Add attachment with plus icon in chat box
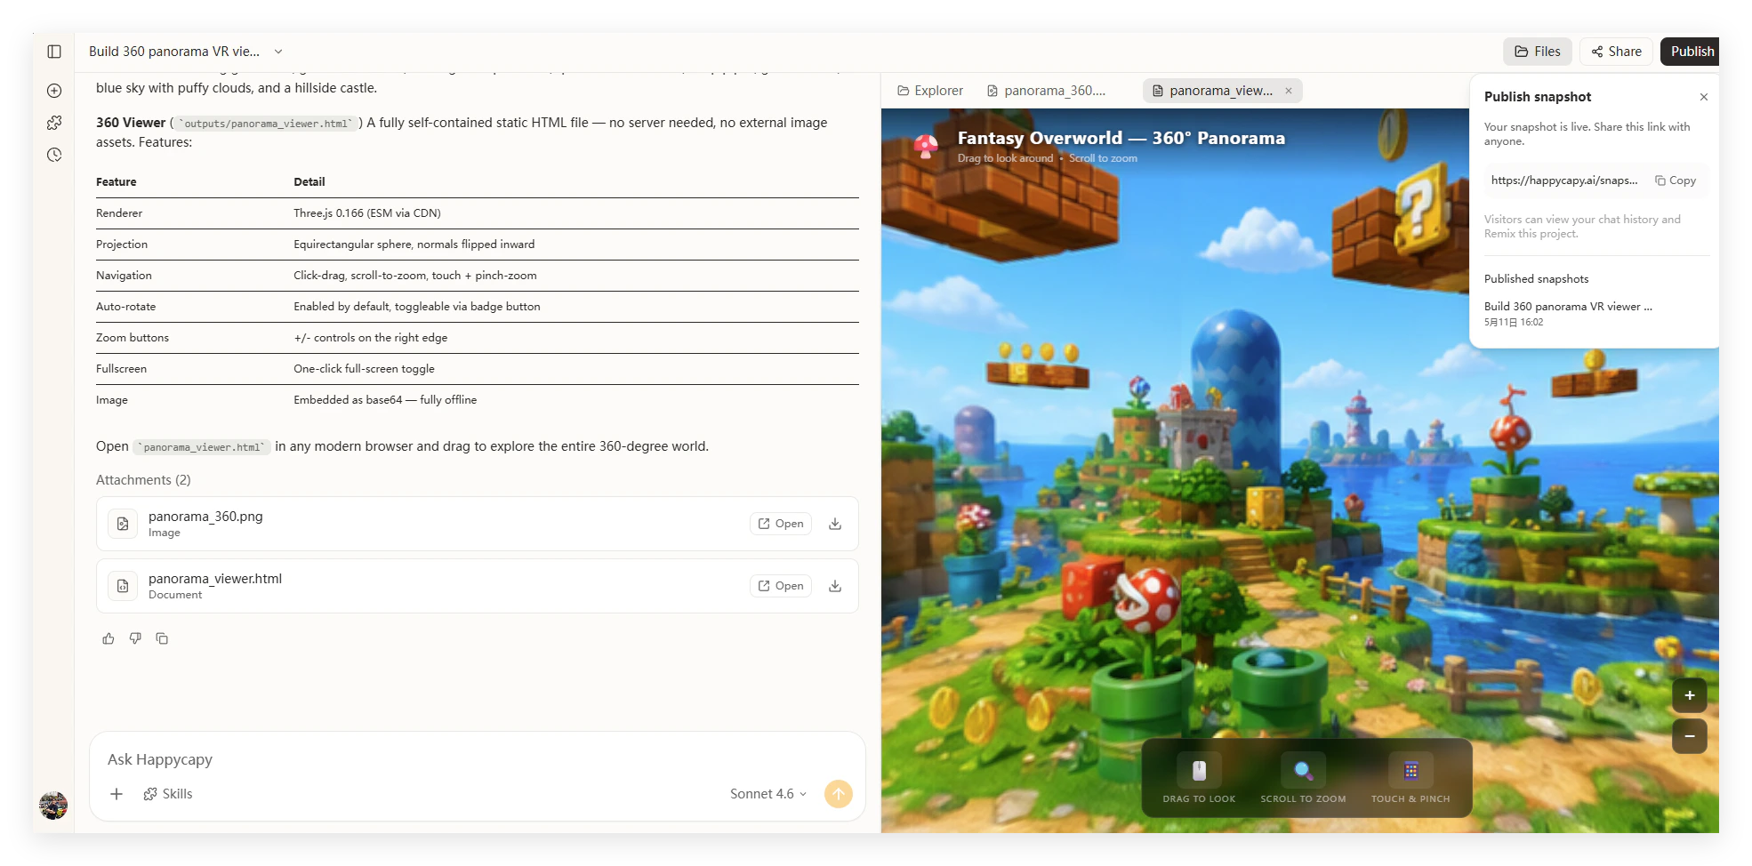1752x866 pixels. pyautogui.click(x=117, y=794)
